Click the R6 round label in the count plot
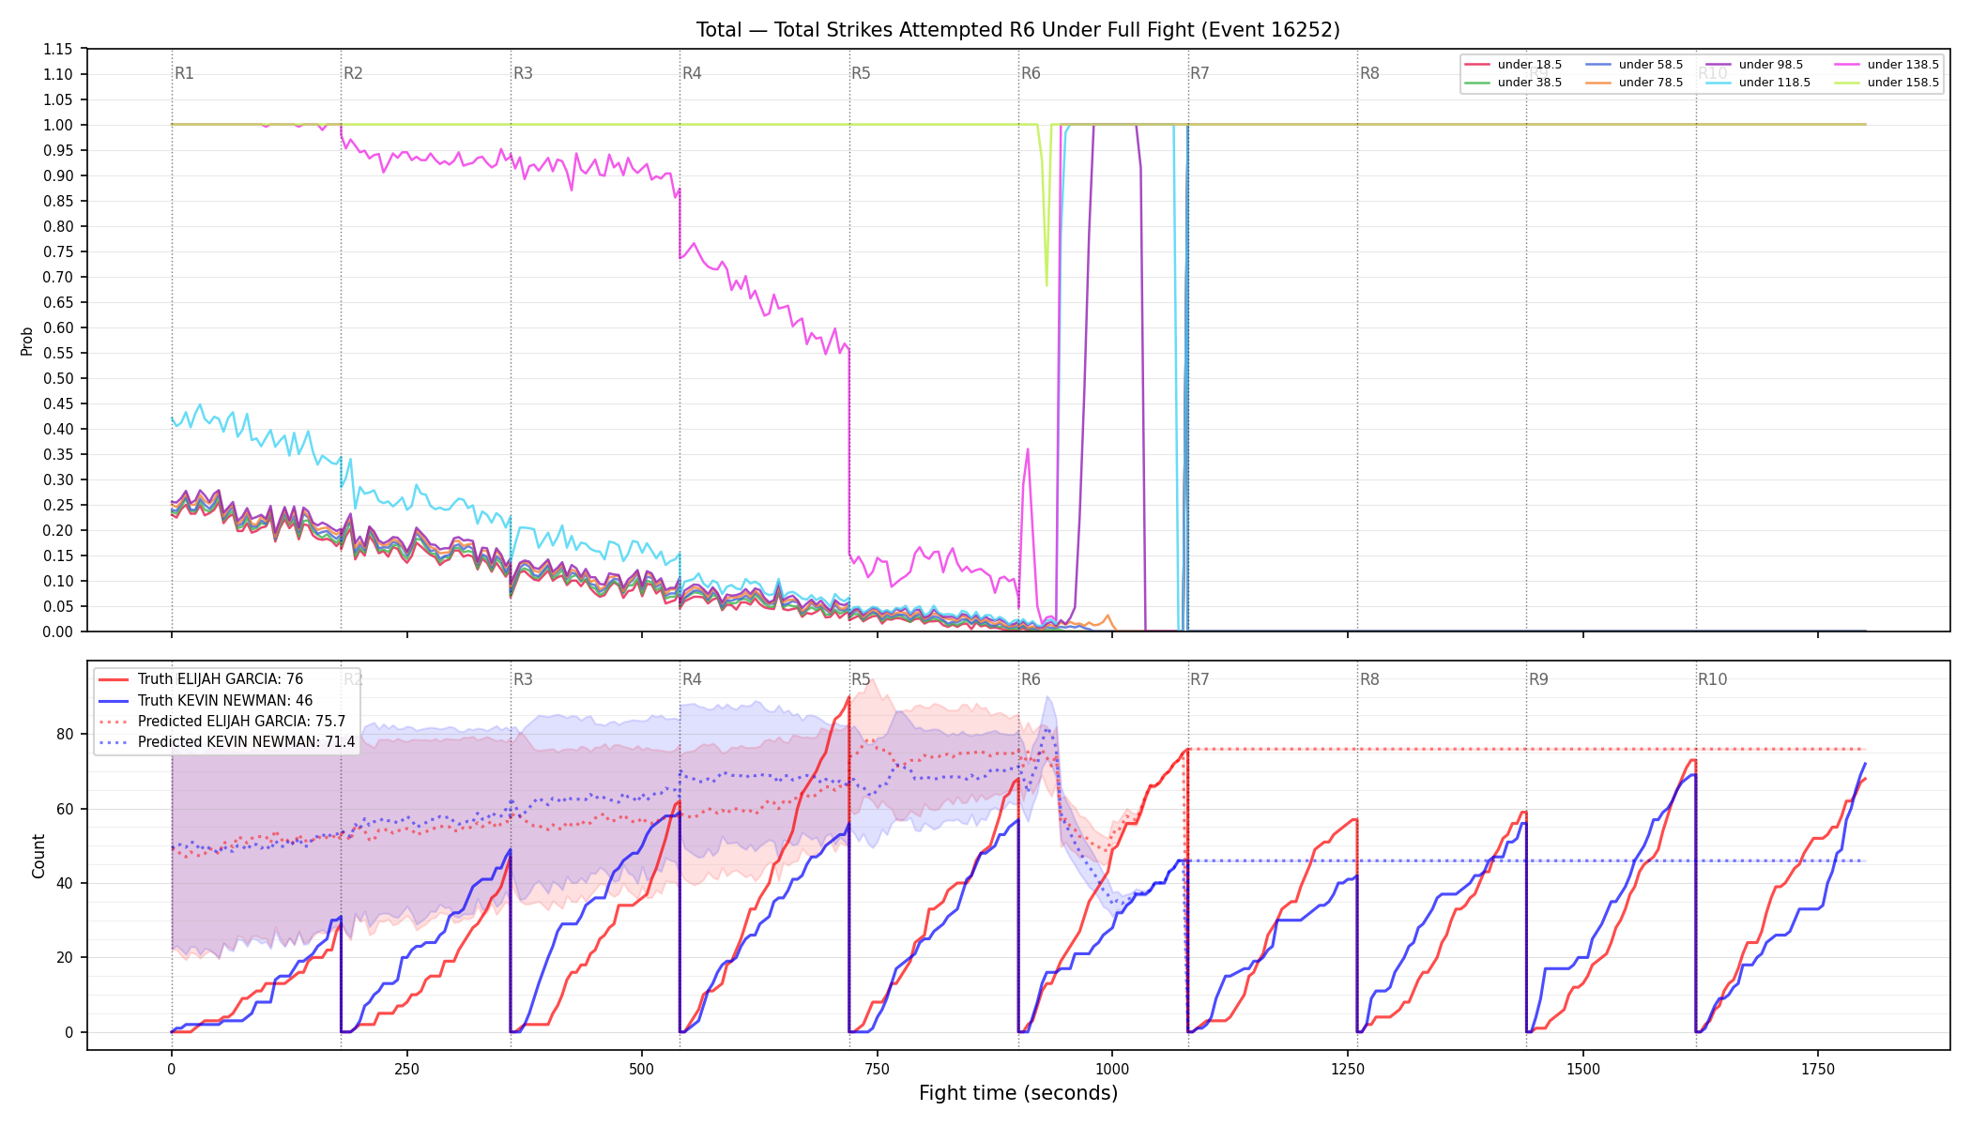1971x1126 pixels. coord(1031,679)
